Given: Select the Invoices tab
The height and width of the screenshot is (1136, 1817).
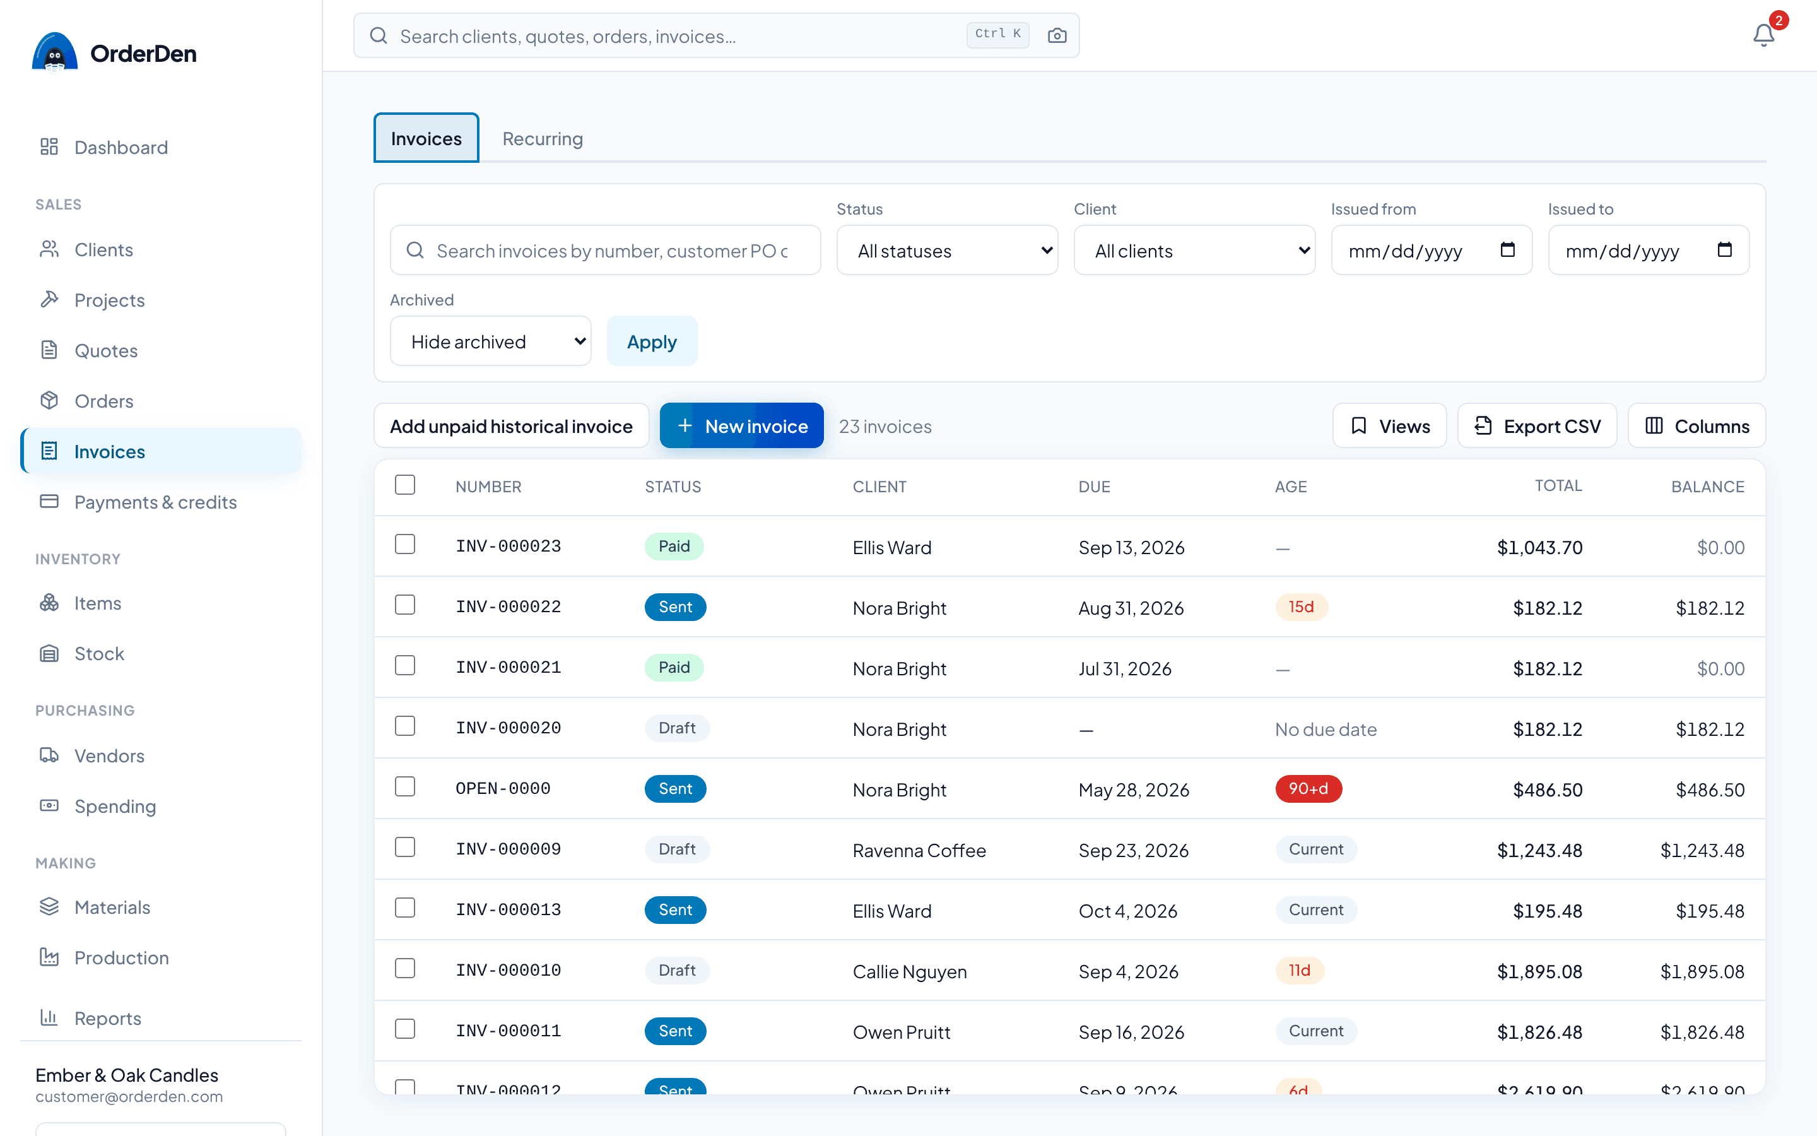Looking at the screenshot, I should 426,138.
